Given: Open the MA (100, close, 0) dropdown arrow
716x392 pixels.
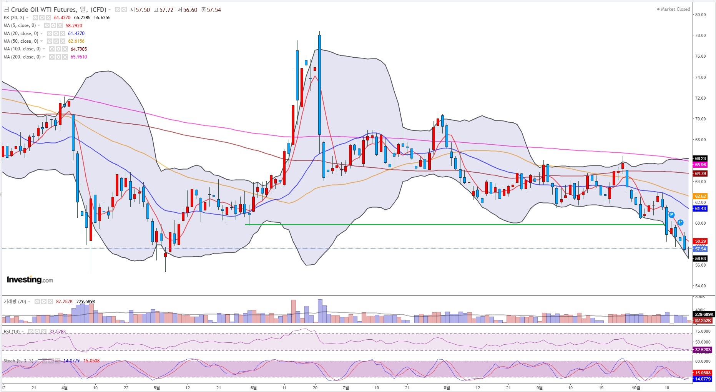Looking at the screenshot, I should [44, 49].
